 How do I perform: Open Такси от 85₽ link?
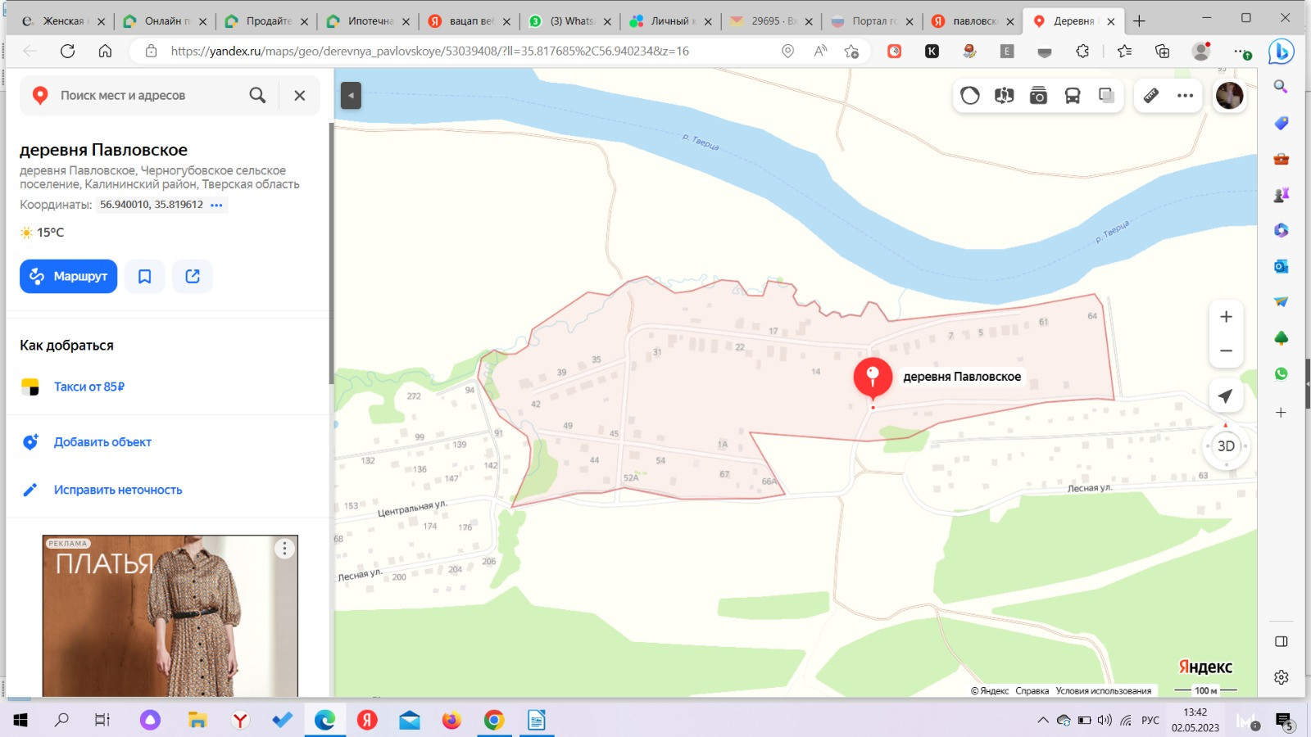[x=89, y=387]
